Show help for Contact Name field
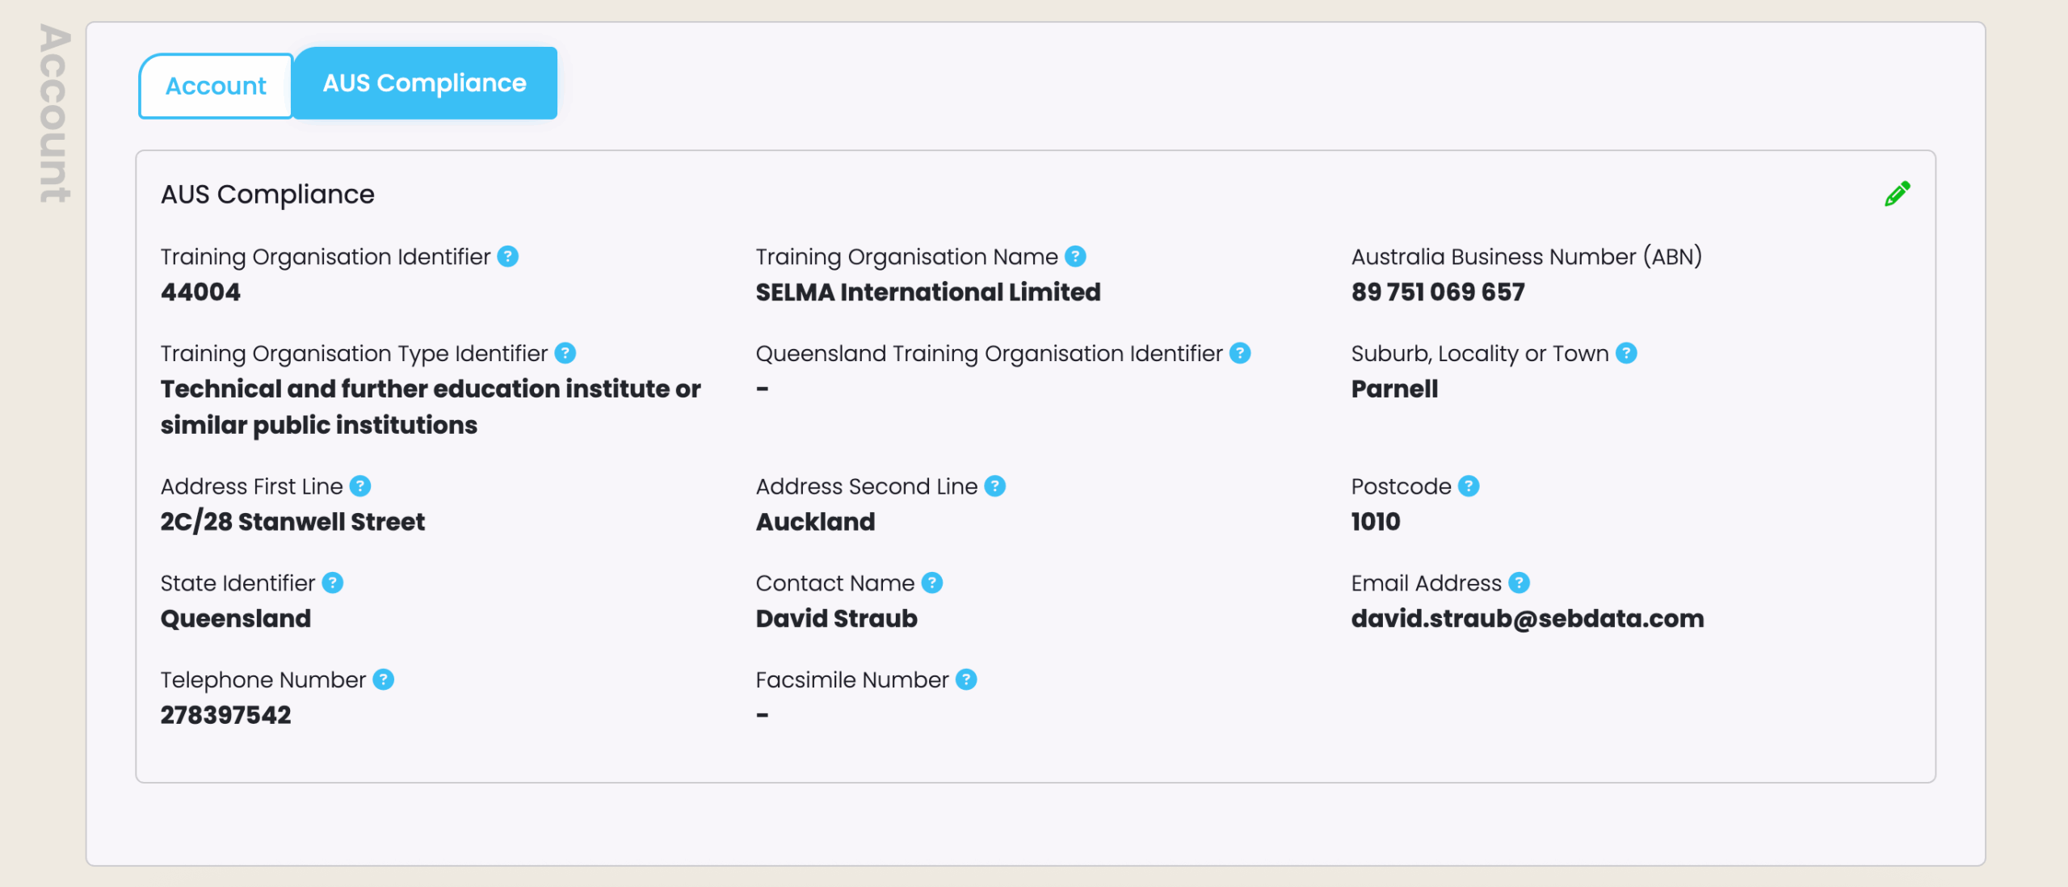The width and height of the screenshot is (2068, 887). tap(932, 583)
